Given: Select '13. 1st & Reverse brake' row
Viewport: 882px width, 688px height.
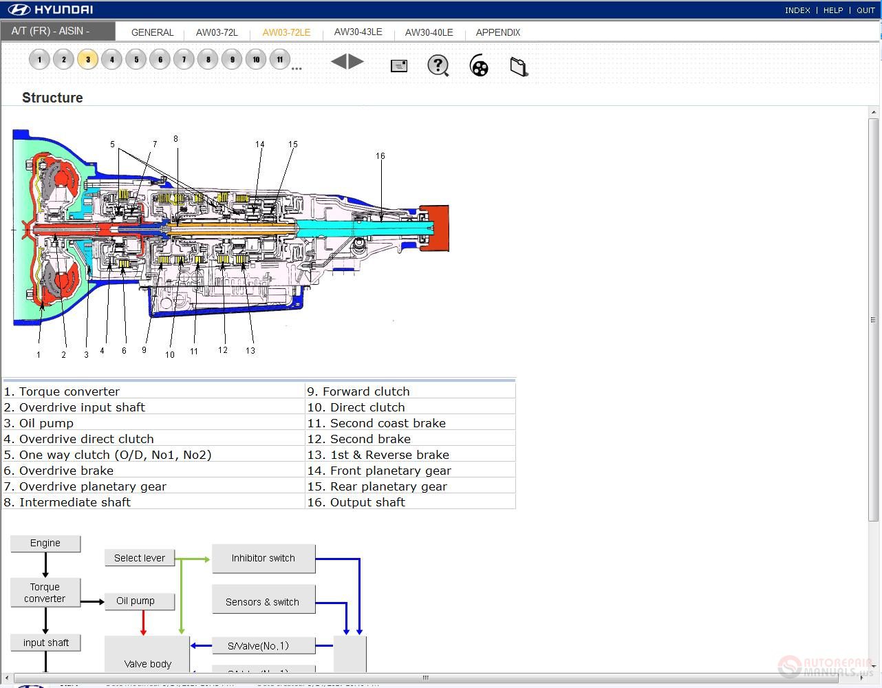Looking at the screenshot, I should pyautogui.click(x=410, y=454).
